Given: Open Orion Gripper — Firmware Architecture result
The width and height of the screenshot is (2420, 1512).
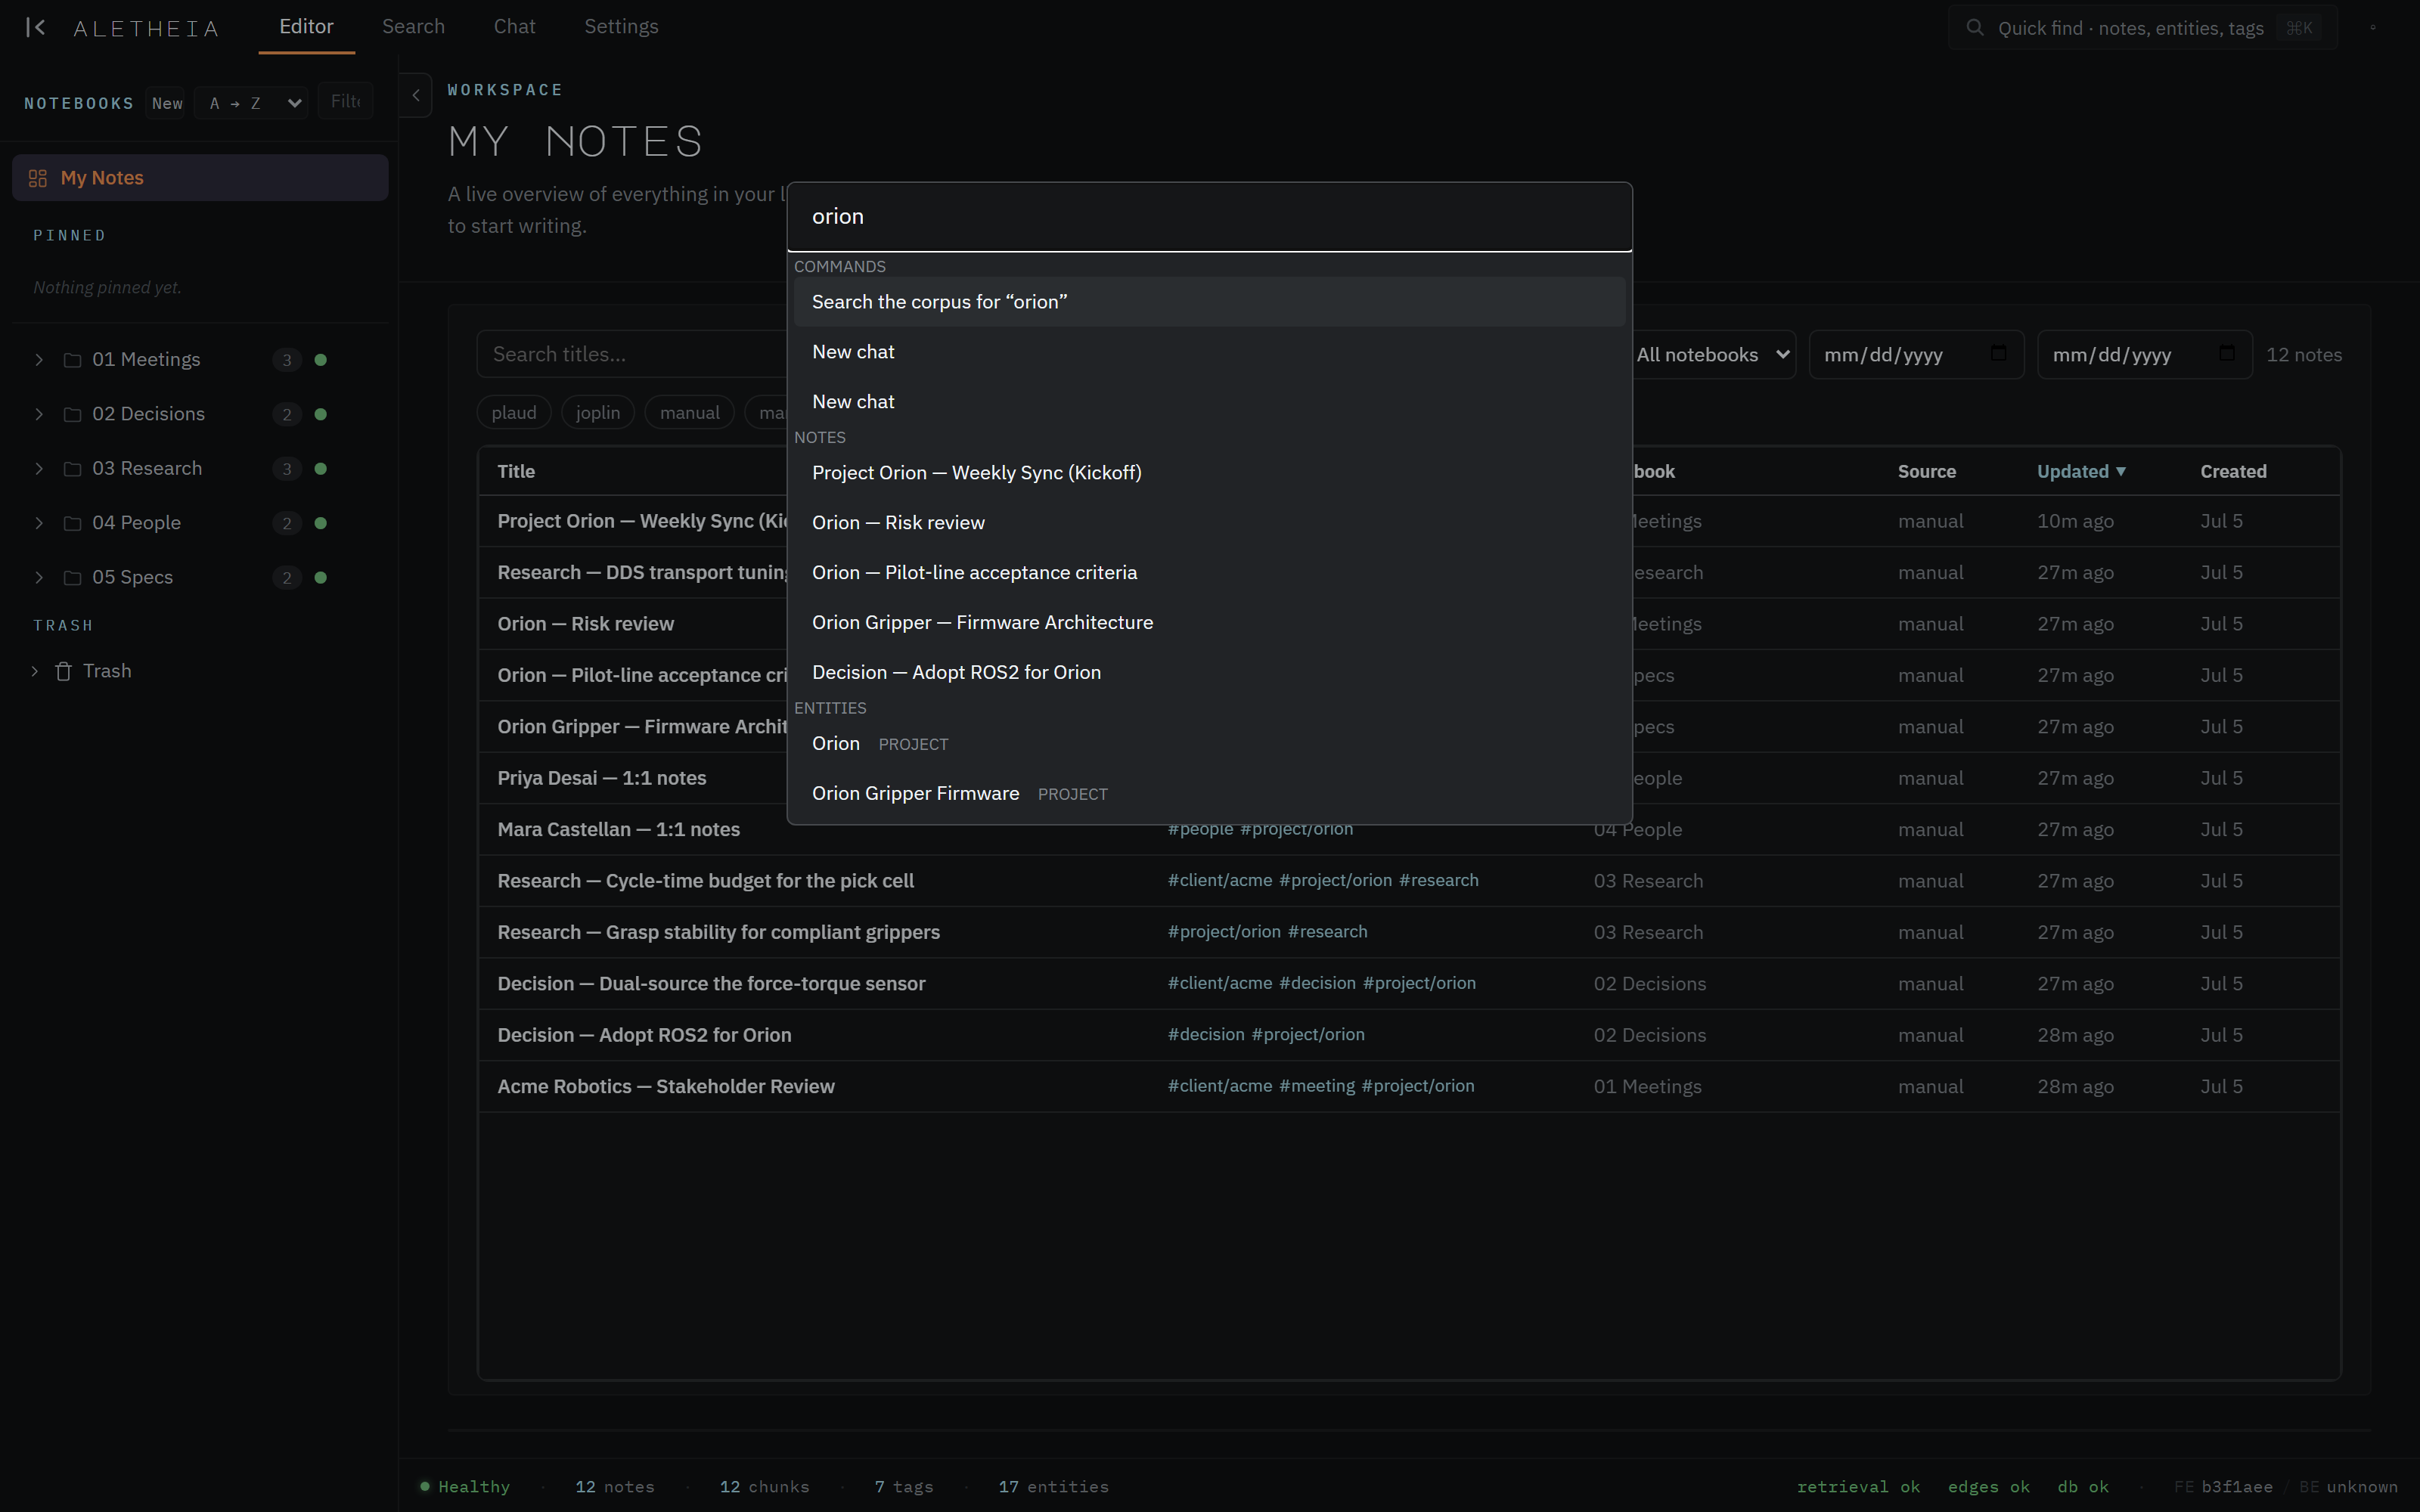Looking at the screenshot, I should [1209, 623].
